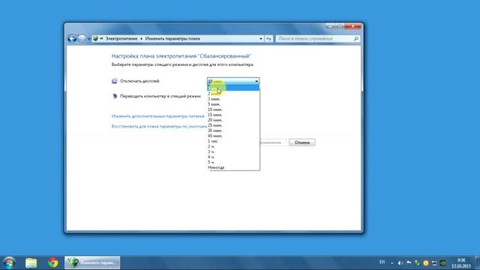The height and width of the screenshot is (270, 480).
Task: Click the Back navigation arrow
Action: tap(72, 38)
